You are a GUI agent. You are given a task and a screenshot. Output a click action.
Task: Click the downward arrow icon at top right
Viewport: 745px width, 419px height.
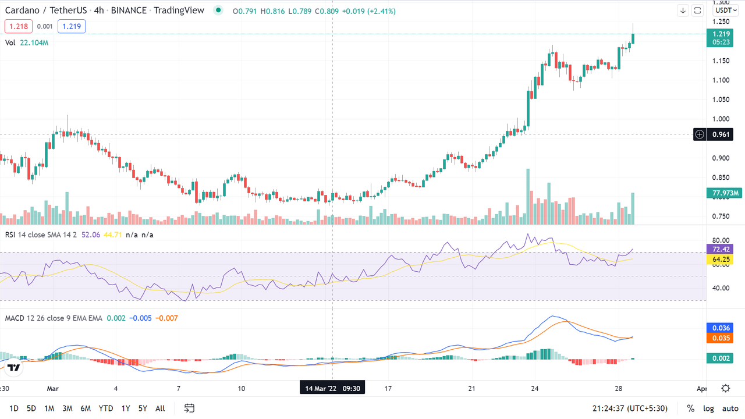click(x=683, y=10)
